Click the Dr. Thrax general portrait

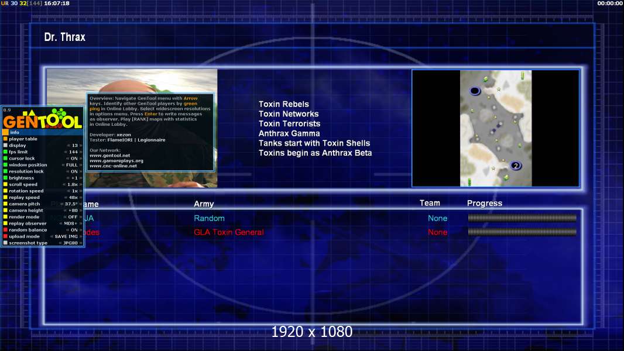coord(132,128)
